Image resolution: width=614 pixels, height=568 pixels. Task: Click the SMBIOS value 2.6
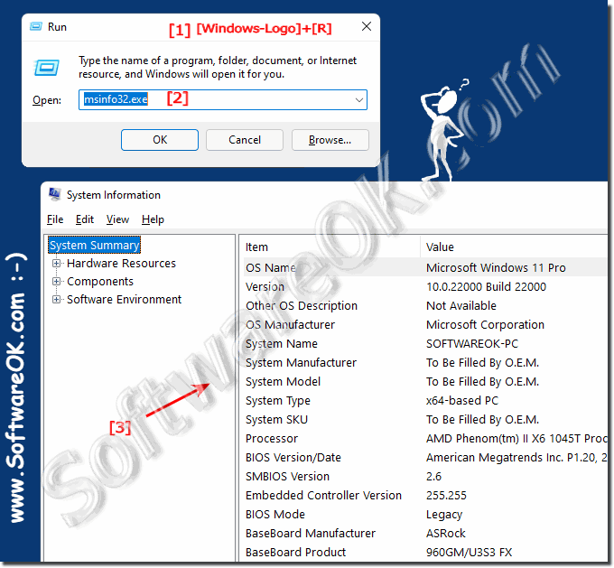[x=433, y=476]
